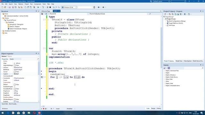Pin the Palette panel
Screen dimensions: 205x115
pyautogui.click(x=201, y=65)
